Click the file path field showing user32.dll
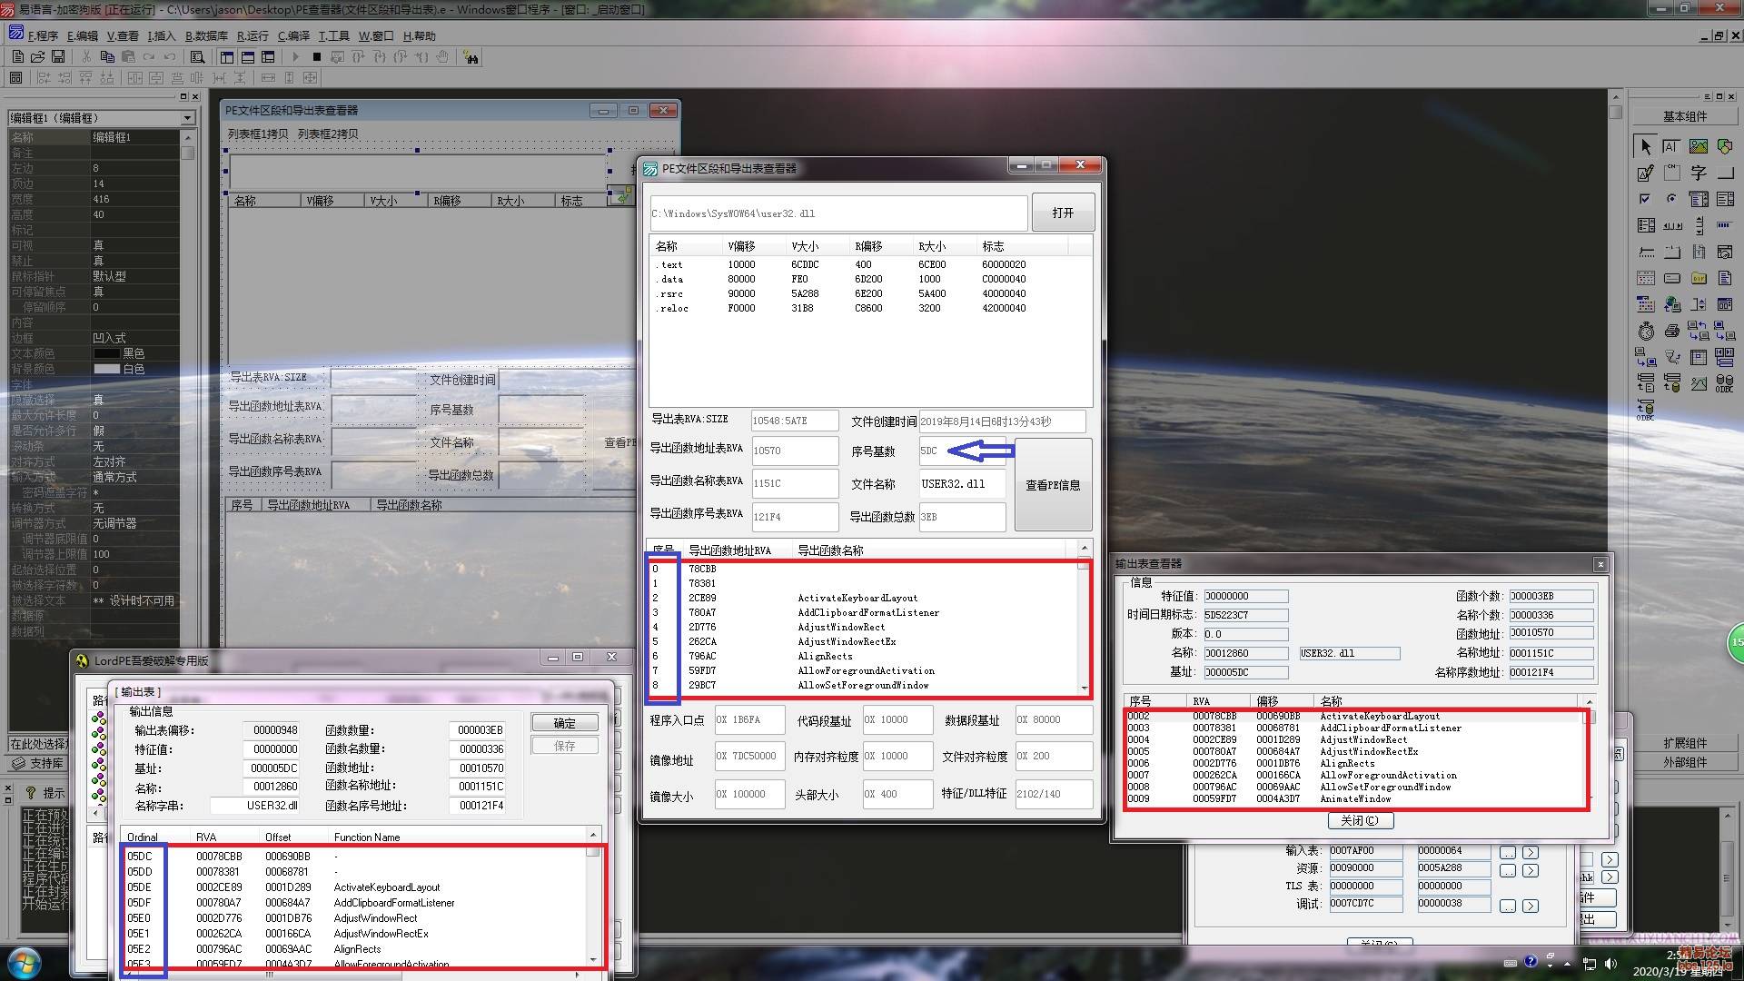The width and height of the screenshot is (1744, 981). tap(838, 213)
